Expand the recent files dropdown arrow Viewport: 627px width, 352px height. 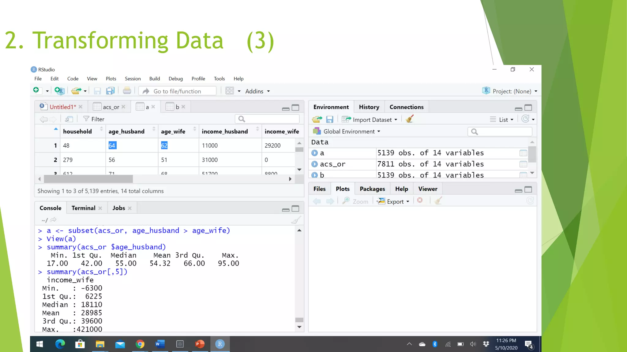pos(85,91)
